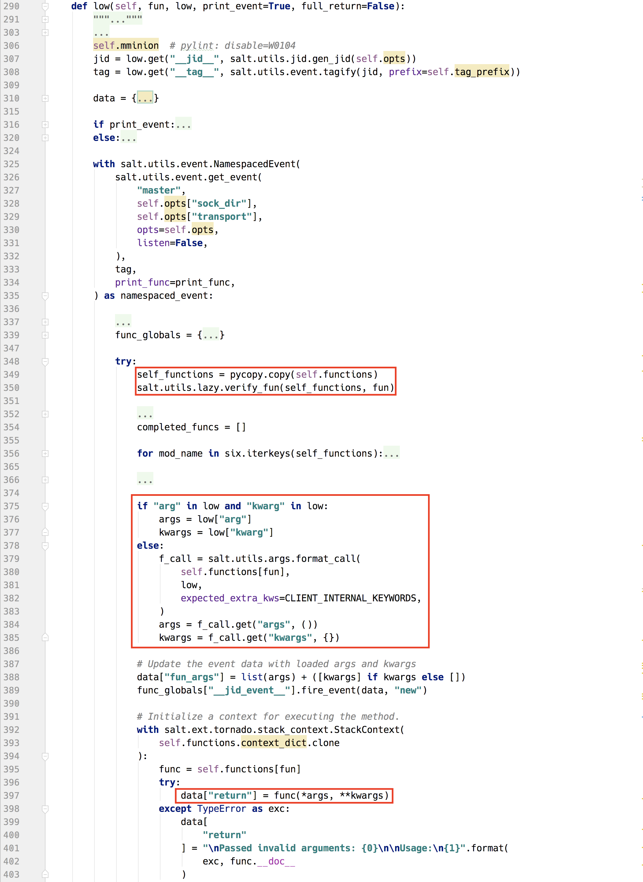643x882 pixels.
Task: Expand the else branch fold at line 320
Action: coord(45,138)
